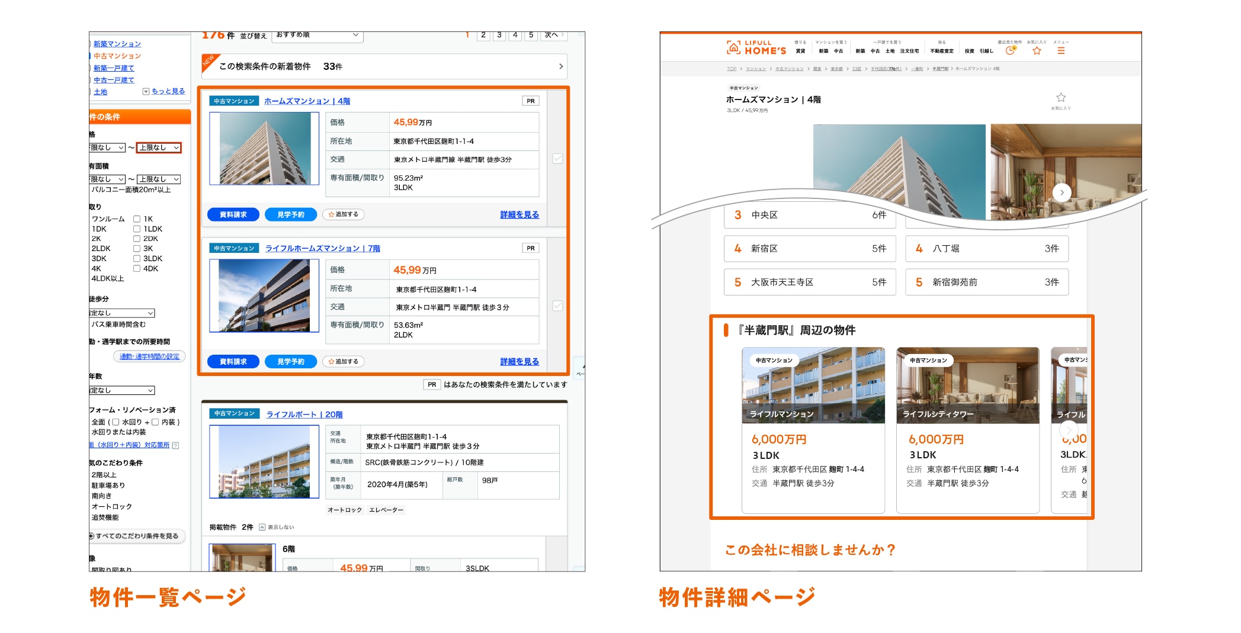Open price upper limit 上限なし dropdown
Viewport: 1241px width, 633px height.
click(x=159, y=148)
